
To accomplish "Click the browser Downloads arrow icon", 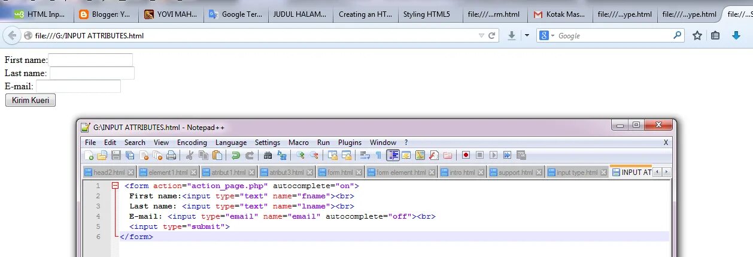I will (512, 36).
